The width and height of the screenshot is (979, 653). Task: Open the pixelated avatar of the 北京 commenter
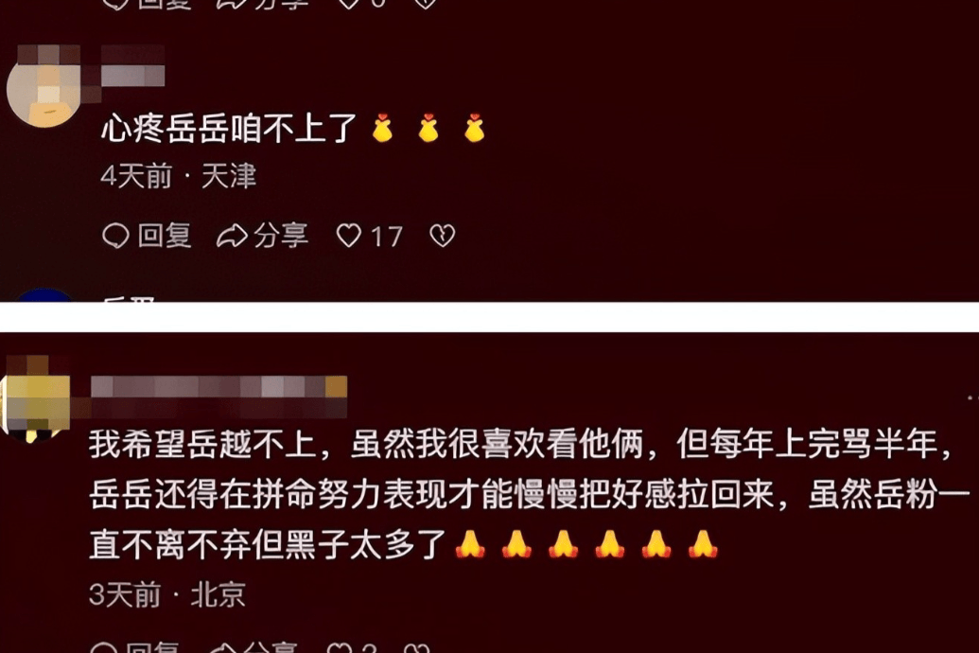click(x=36, y=398)
